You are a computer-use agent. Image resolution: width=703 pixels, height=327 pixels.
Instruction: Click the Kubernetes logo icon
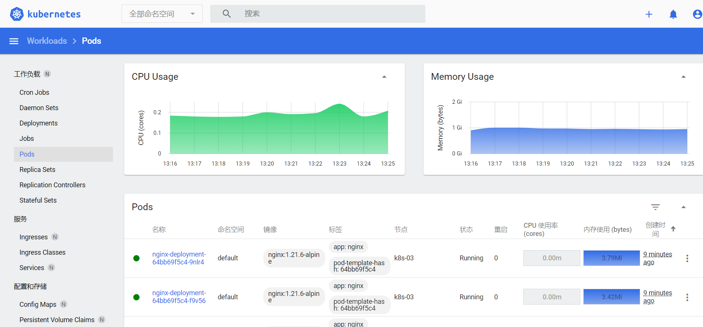point(16,14)
